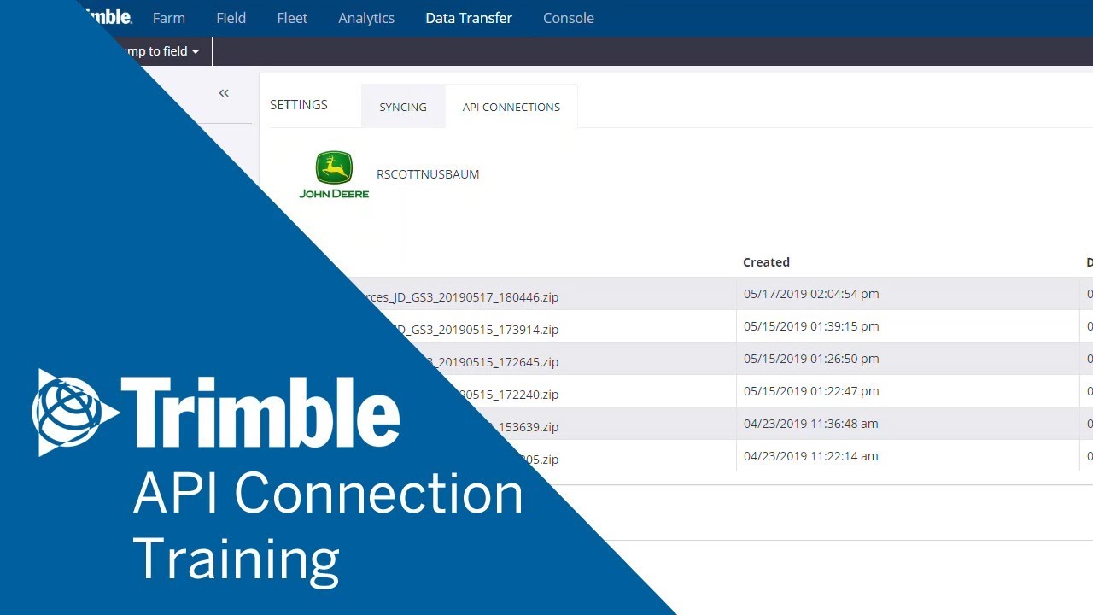Viewport: 1093px width, 615px height.
Task: Open the Console menu
Action: pyautogui.click(x=569, y=18)
